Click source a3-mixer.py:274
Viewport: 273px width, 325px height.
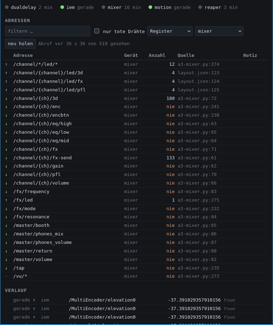coord(198,64)
